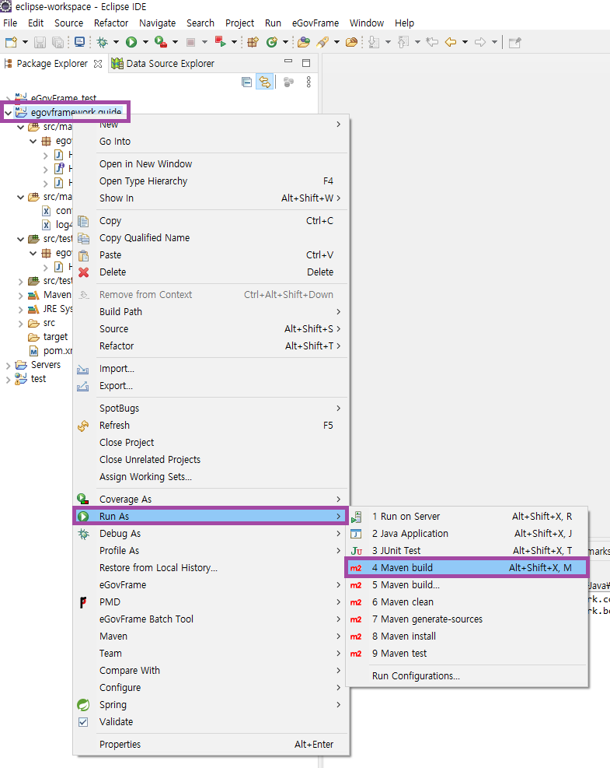
Task: Choose 9 Maven test from submenu
Action: click(467, 654)
